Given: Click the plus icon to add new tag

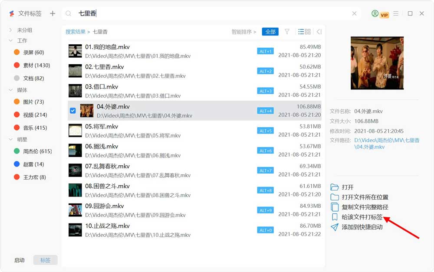Looking at the screenshot, I should 53,13.
